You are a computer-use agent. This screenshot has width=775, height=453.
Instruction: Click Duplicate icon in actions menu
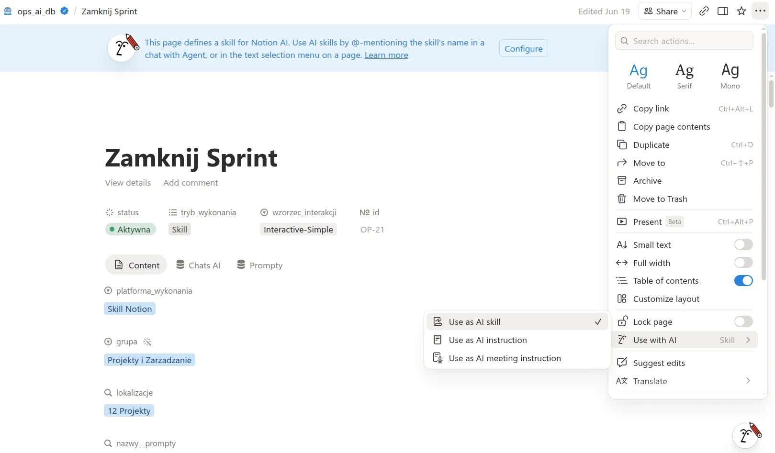(622, 145)
